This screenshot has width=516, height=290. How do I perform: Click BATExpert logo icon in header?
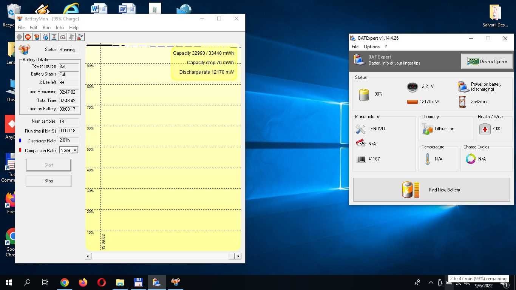[359, 60]
